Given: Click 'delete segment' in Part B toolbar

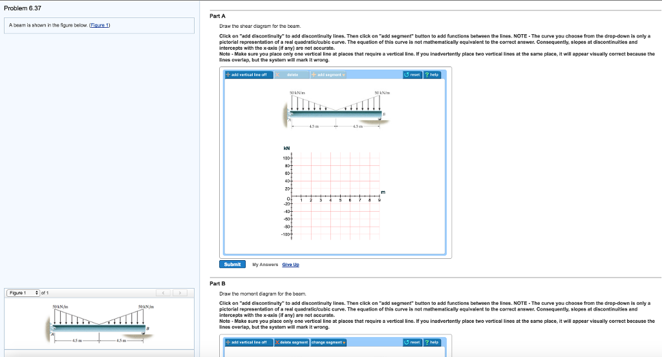Looking at the screenshot, I should tap(292, 342).
